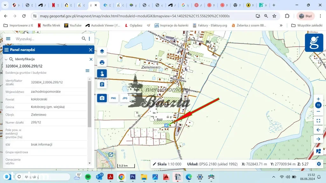Go back to previous map view
The height and width of the screenshot is (183, 326).
click(x=318, y=130)
